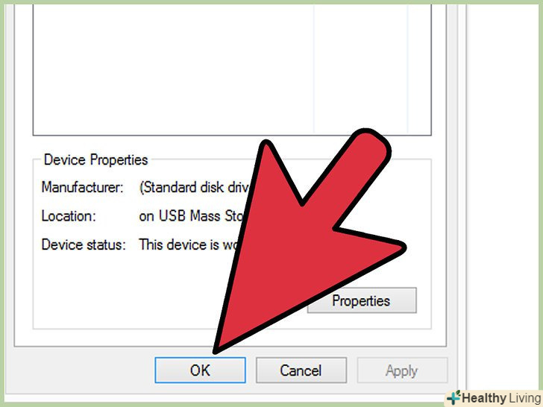Click the Standard disk drive value text
543x407 pixels.
coord(194,187)
